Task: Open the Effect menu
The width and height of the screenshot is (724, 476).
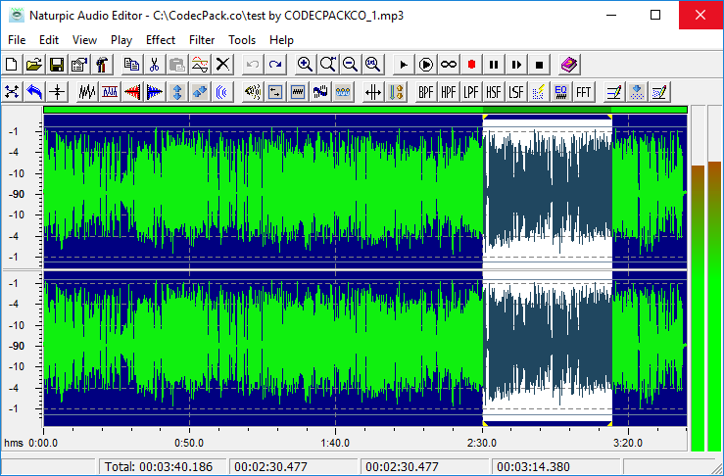Action: 161,40
